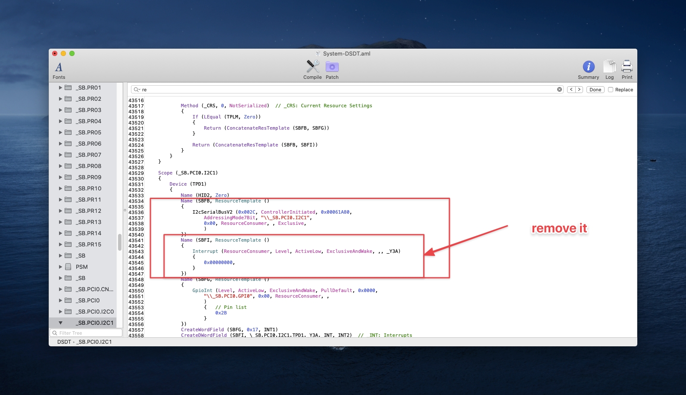
Task: Click the Print icon
Action: [627, 67]
